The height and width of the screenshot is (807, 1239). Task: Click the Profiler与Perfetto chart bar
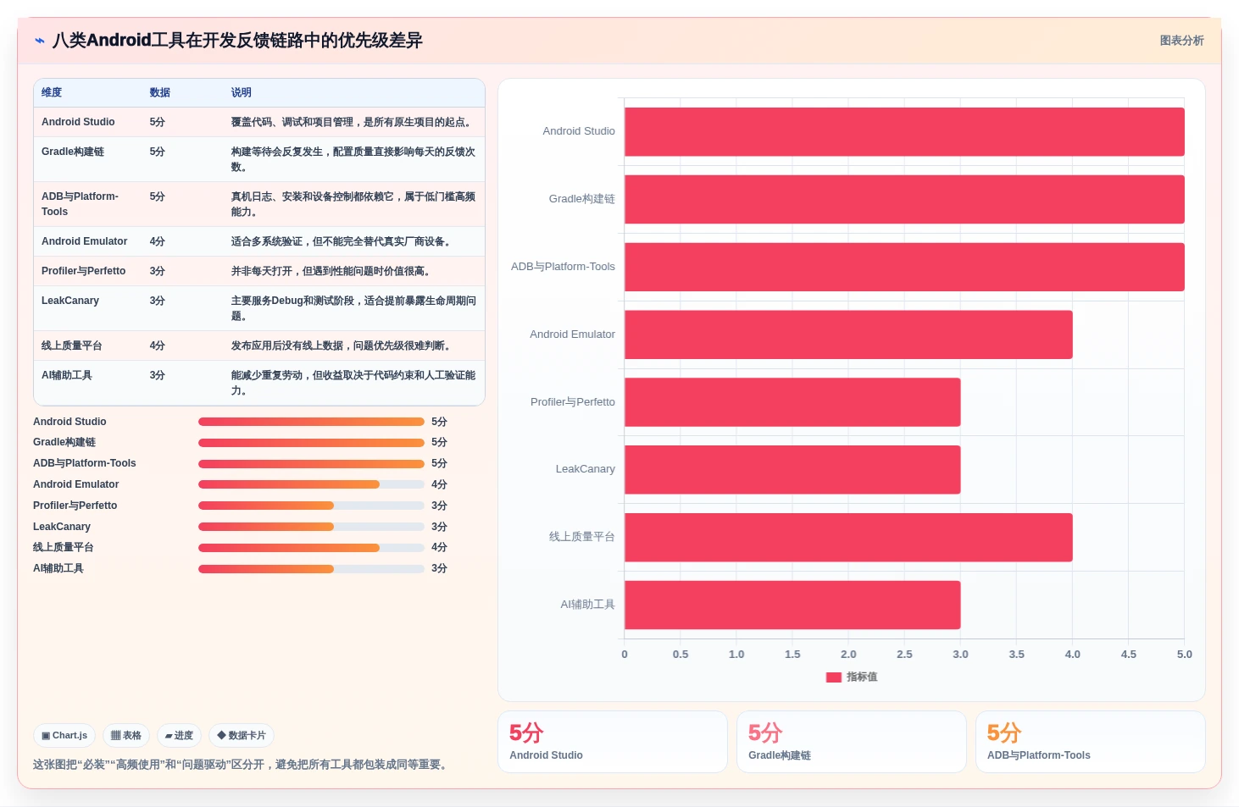coord(792,402)
